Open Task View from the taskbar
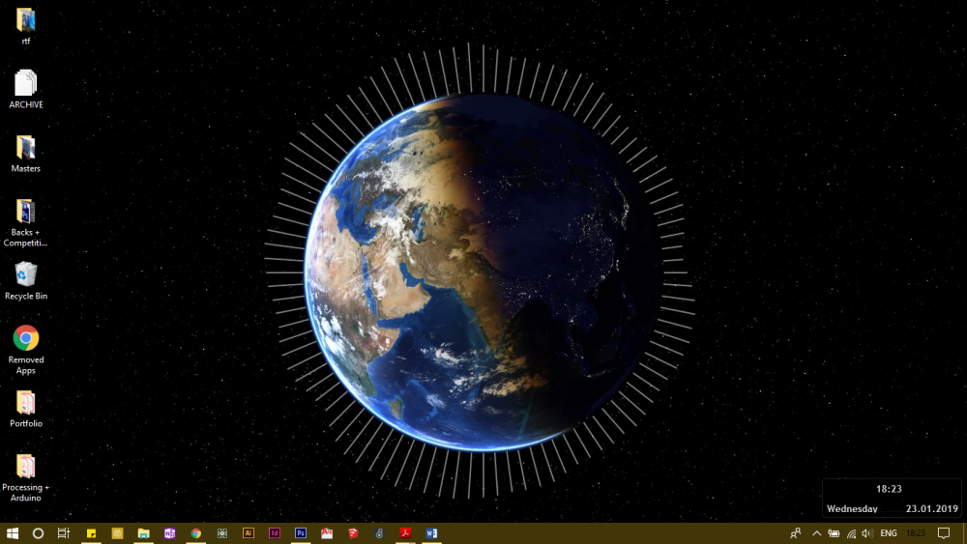The height and width of the screenshot is (544, 967). click(64, 533)
